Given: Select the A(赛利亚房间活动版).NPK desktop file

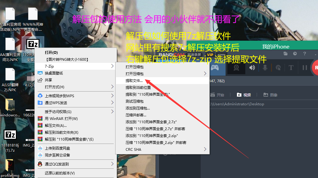Looking at the screenshot, I should tap(10, 19).
